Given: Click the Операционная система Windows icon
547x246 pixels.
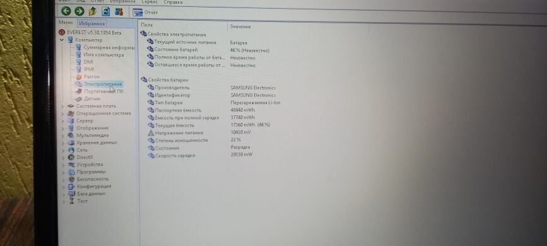Looking at the screenshot, I should [71, 114].
